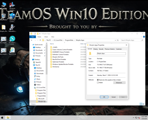The width and height of the screenshot is (148, 120).
Task: Click the volume icon in system tray
Action: click(139, 118)
